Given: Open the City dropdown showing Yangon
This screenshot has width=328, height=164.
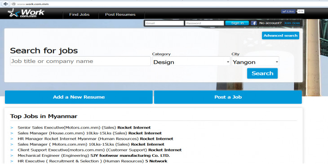Looking at the screenshot, I should pos(255,62).
